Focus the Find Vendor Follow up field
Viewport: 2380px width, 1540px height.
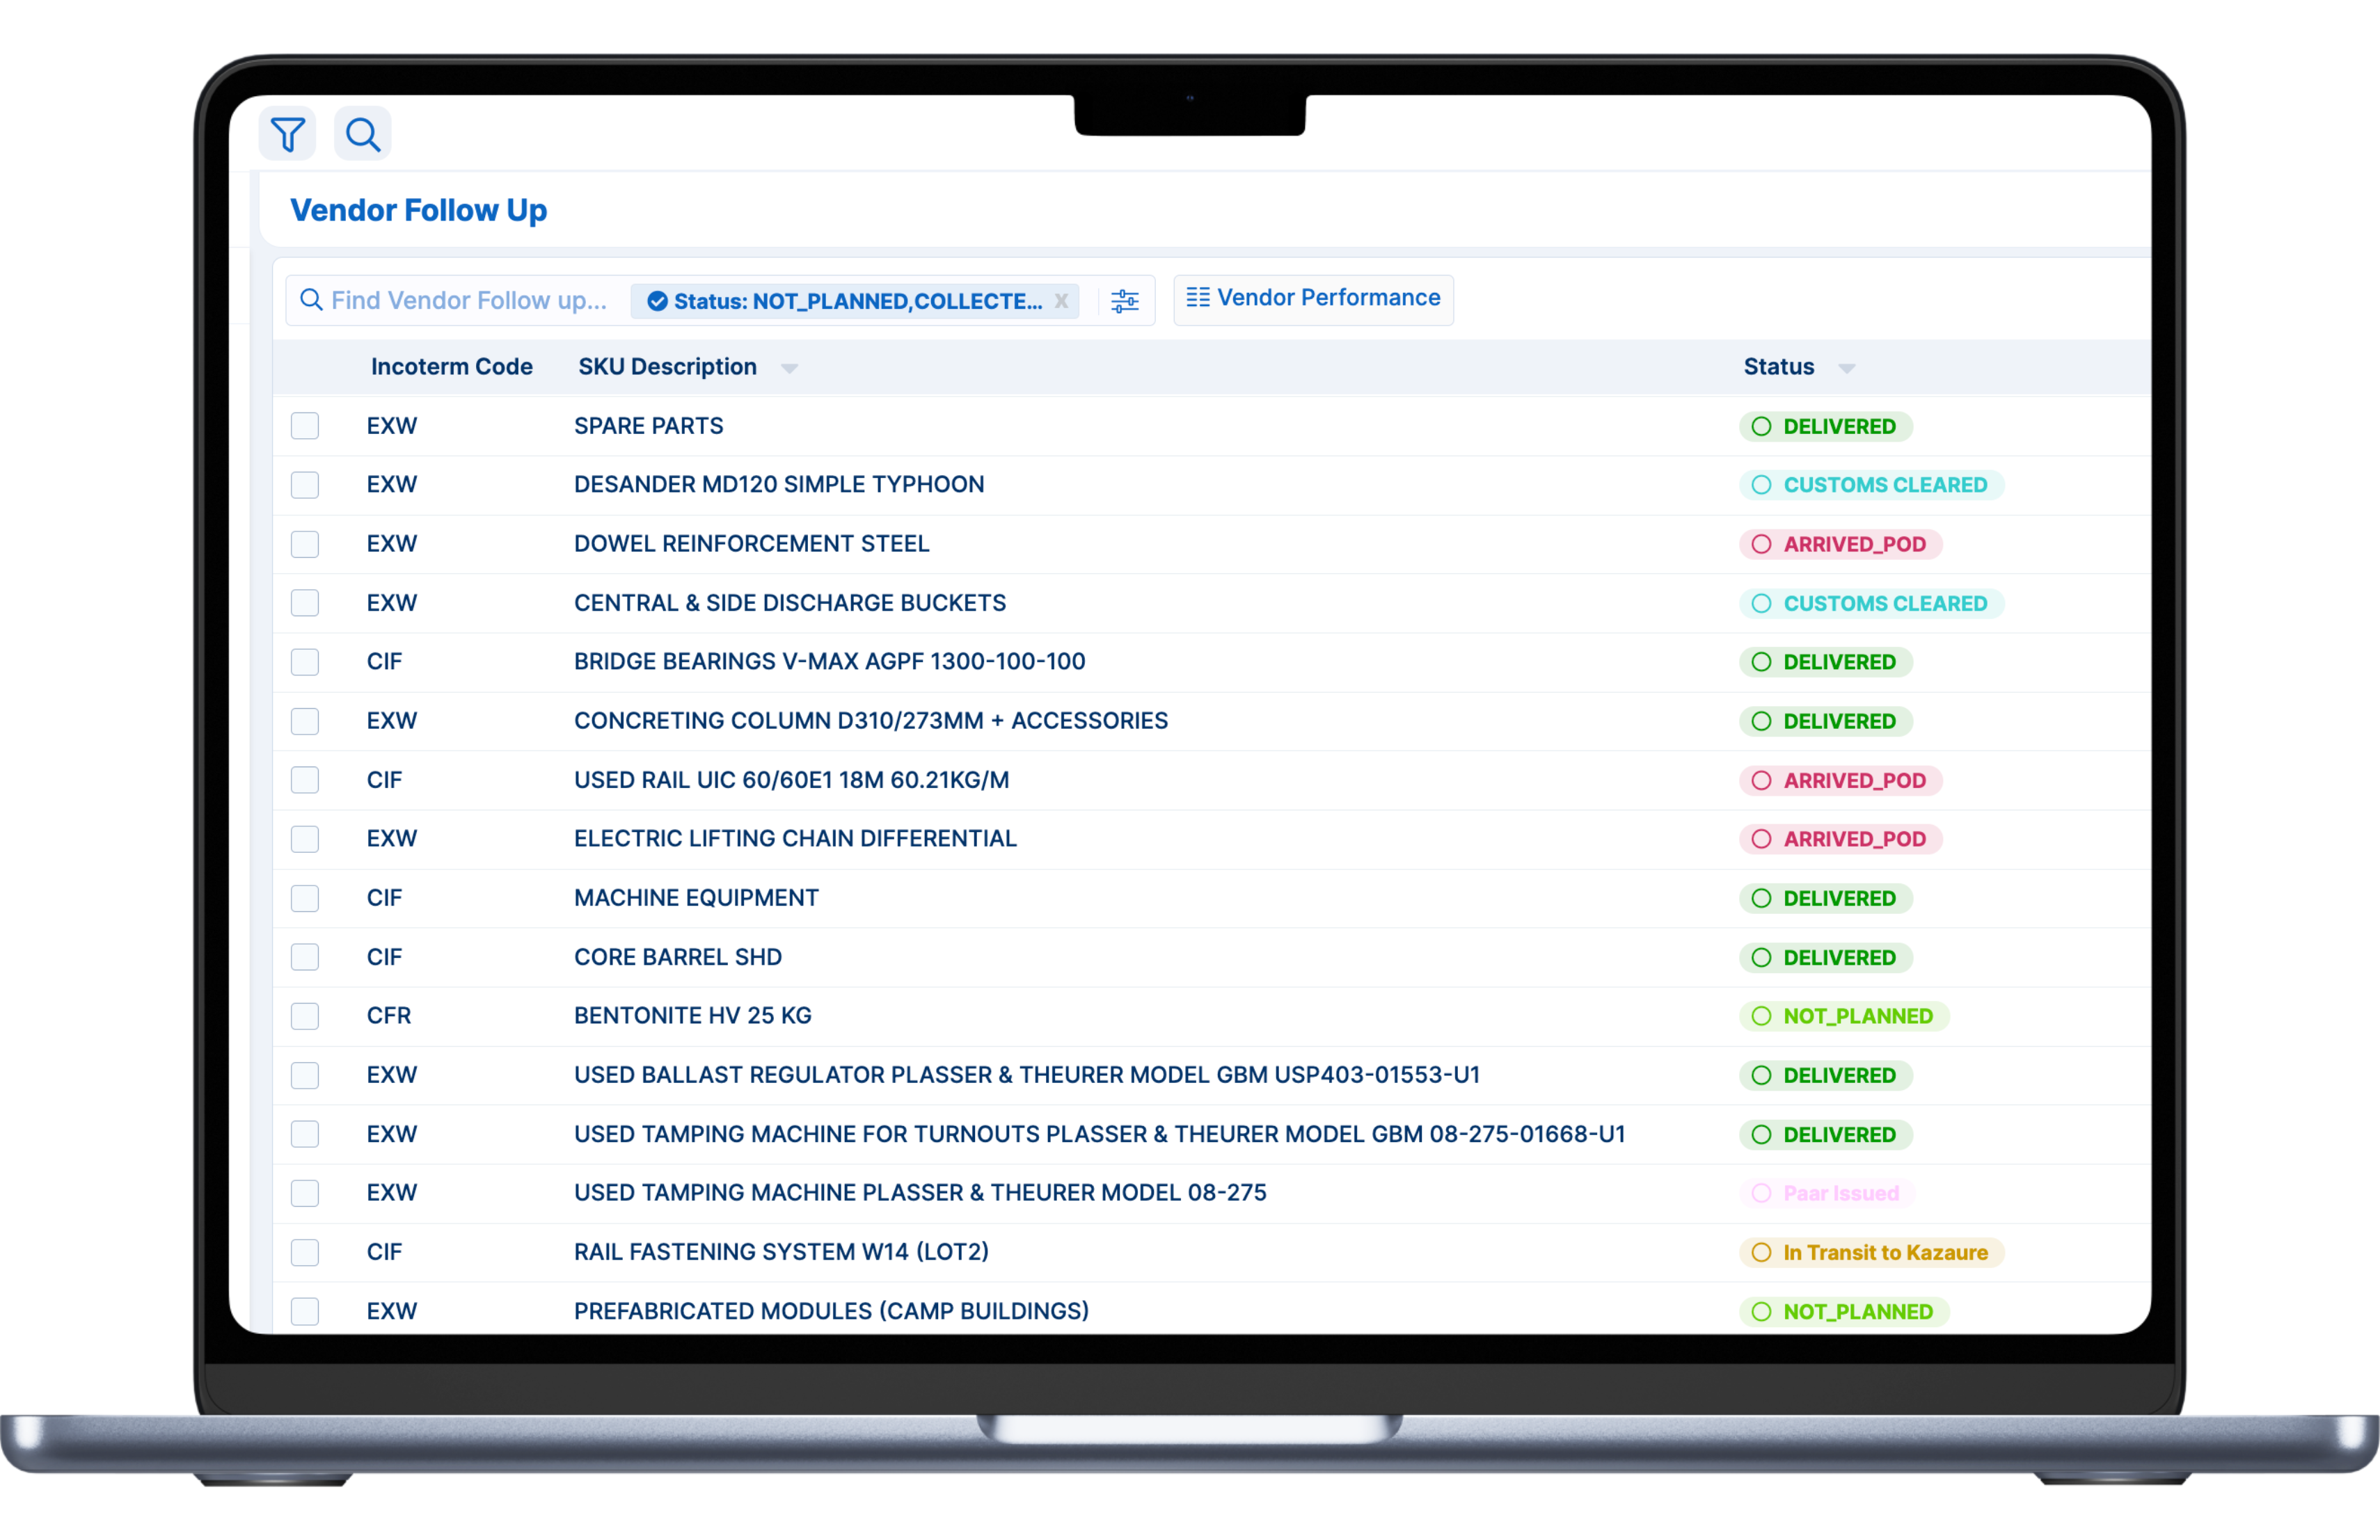pyautogui.click(x=468, y=300)
